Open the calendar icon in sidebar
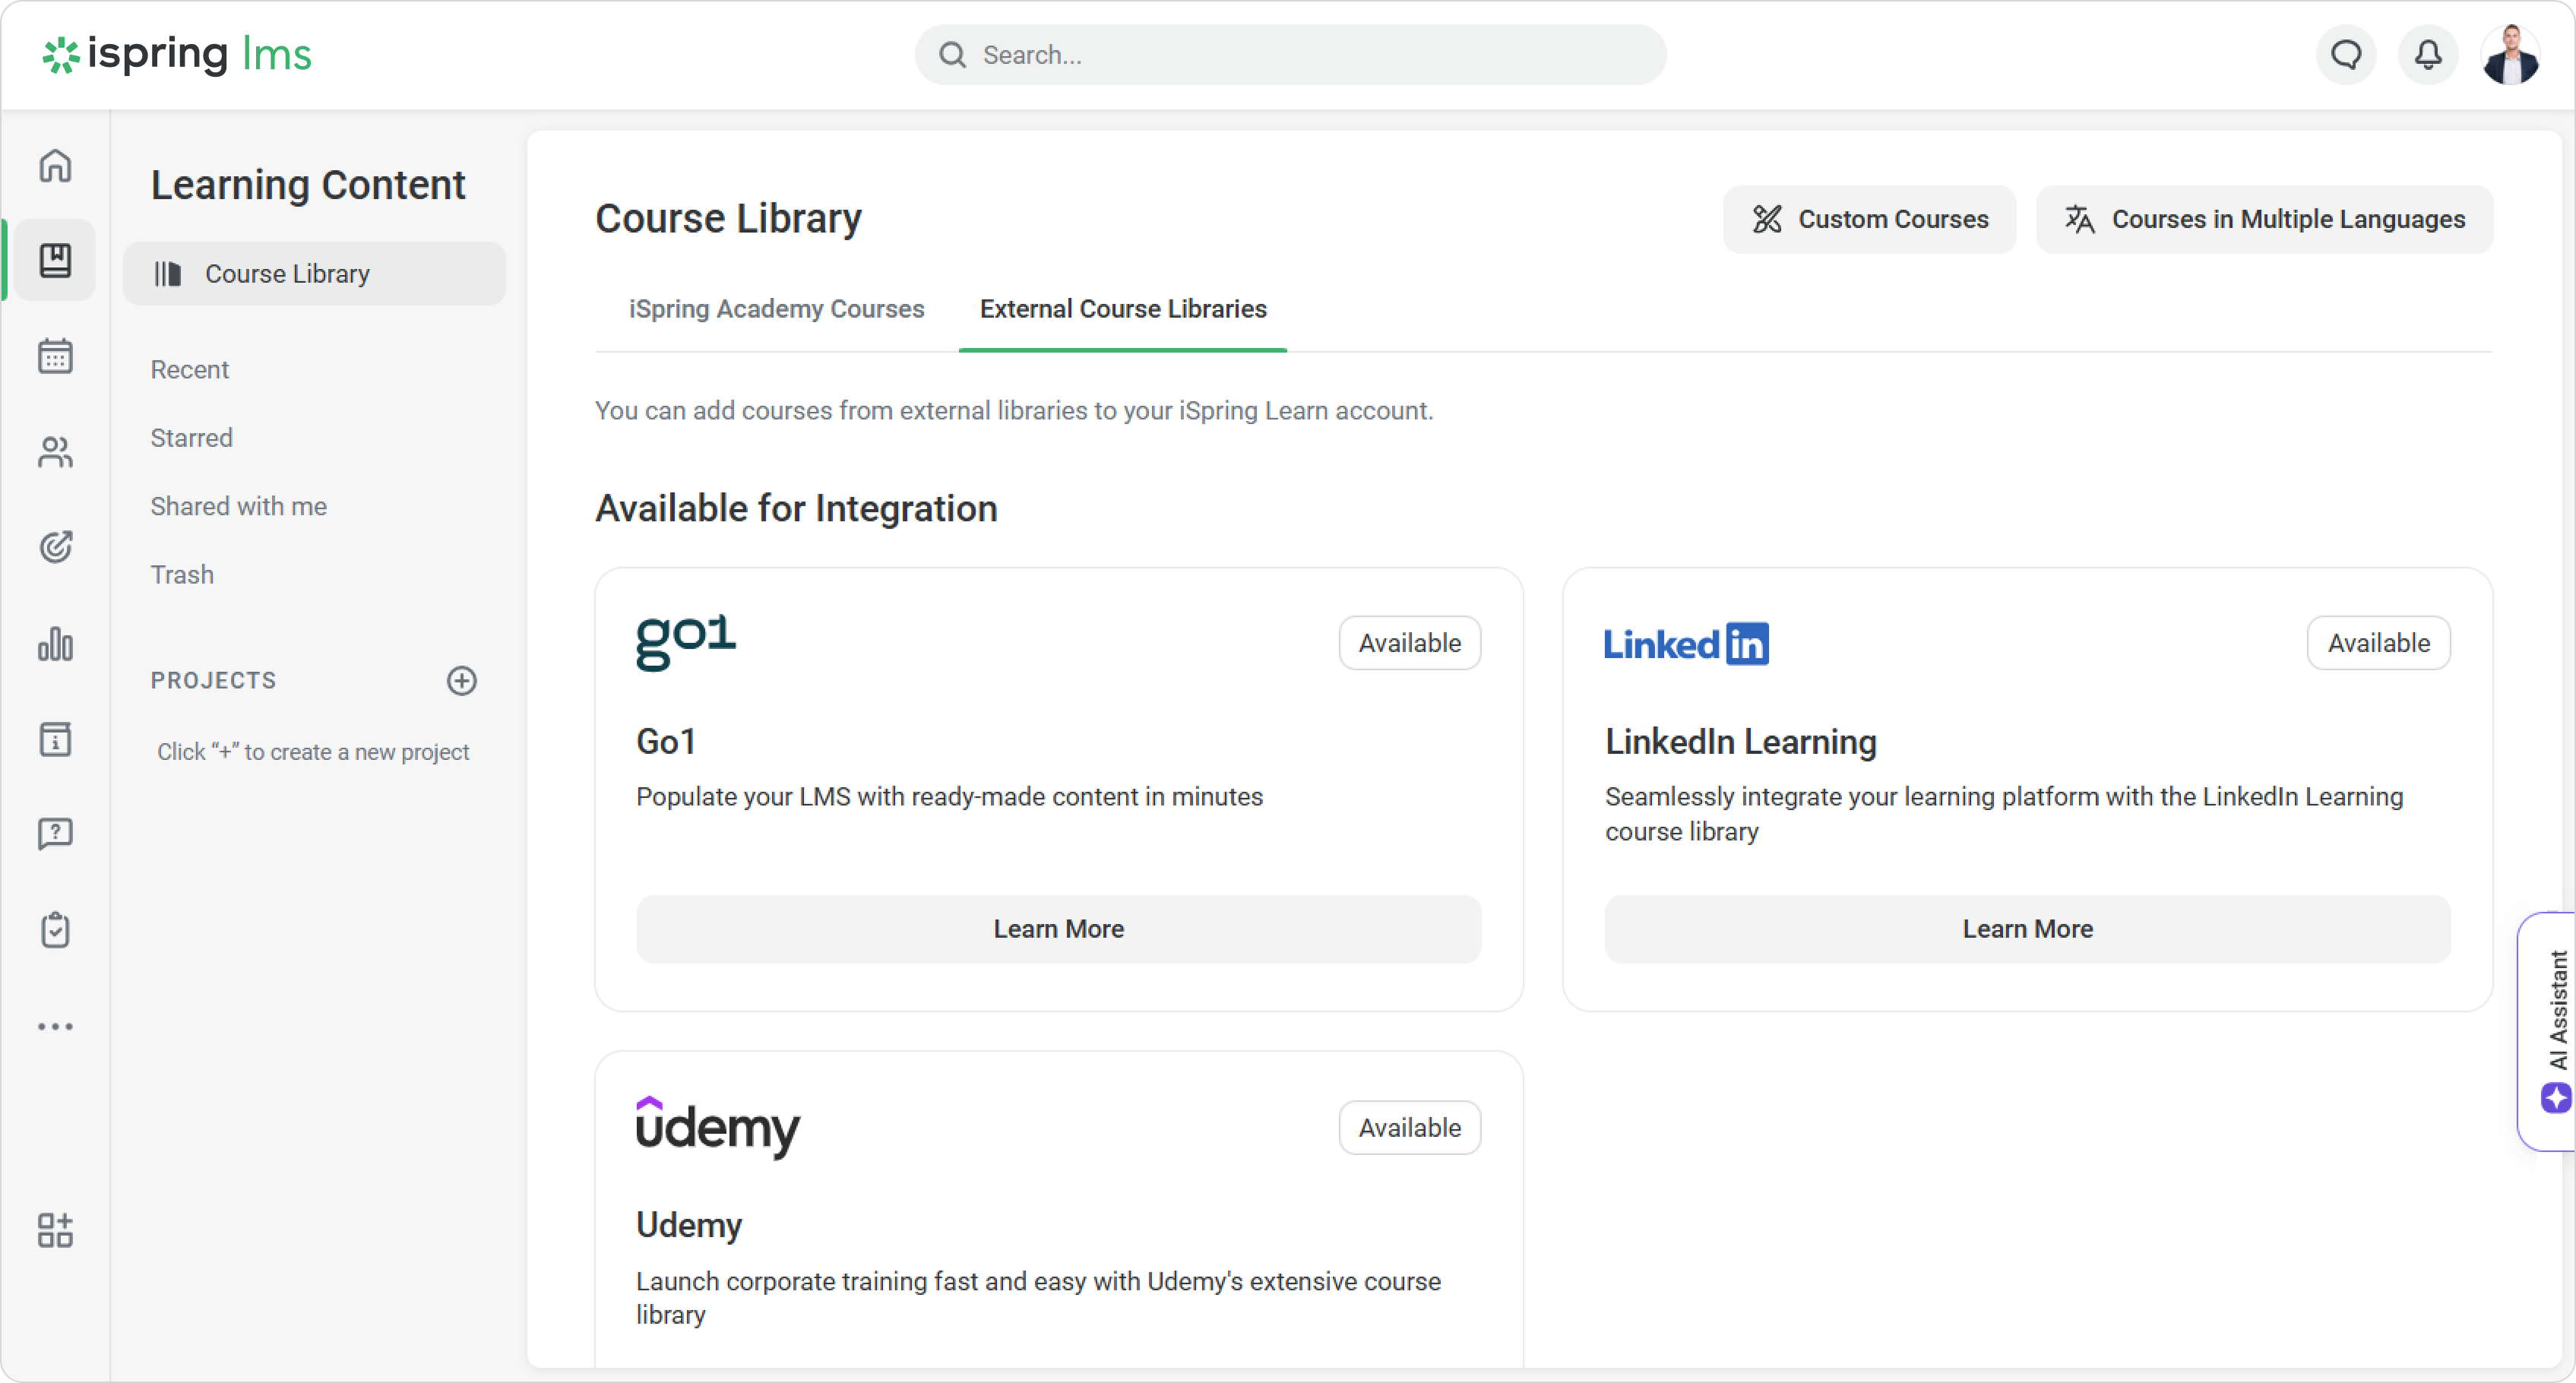This screenshot has height=1383, width=2576. 55,356
